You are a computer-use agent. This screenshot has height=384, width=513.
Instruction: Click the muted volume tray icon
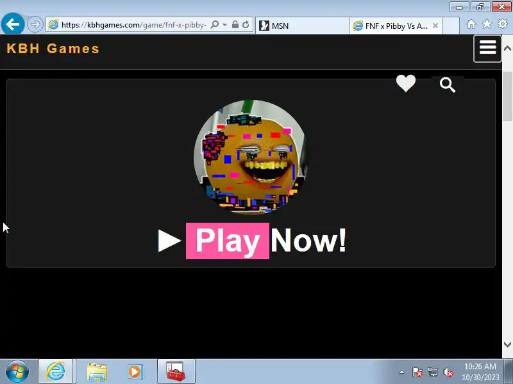coord(448,372)
